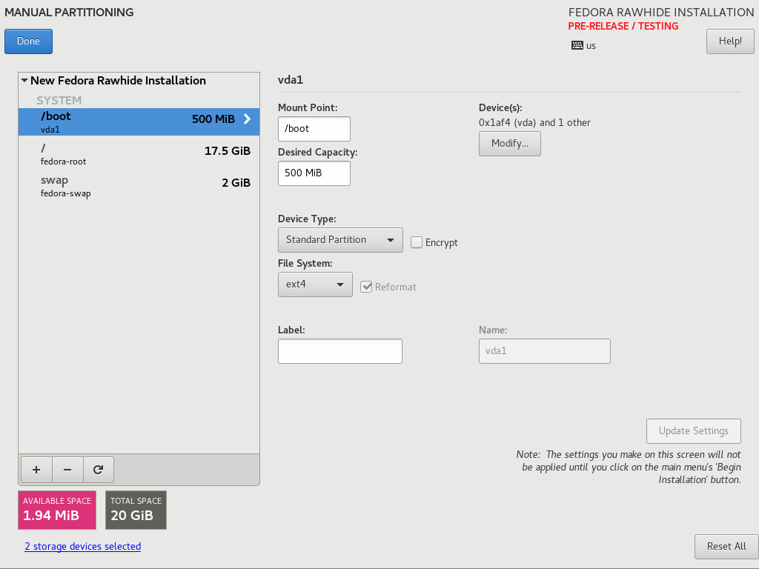The image size is (759, 569).
Task: Click the Desired Capacity input field
Action: (314, 173)
